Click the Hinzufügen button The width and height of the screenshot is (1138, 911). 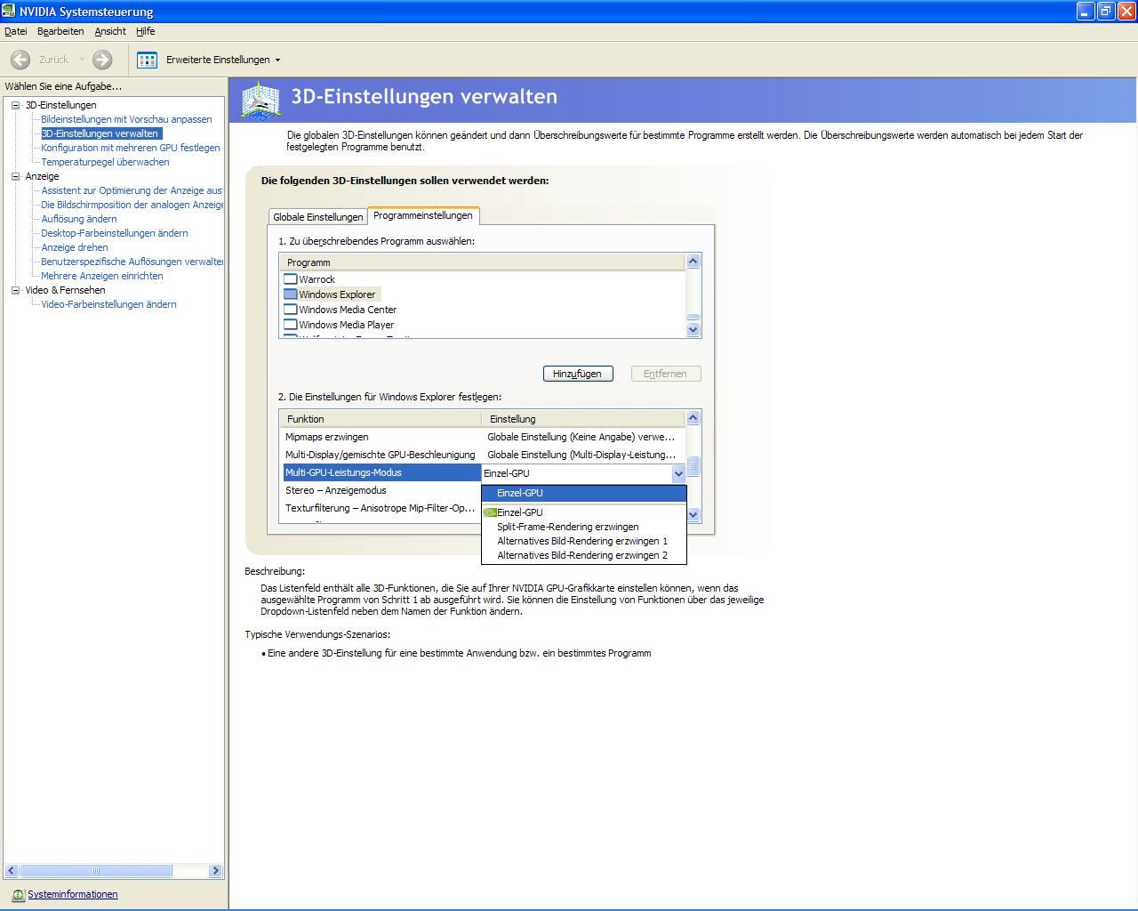coord(578,374)
